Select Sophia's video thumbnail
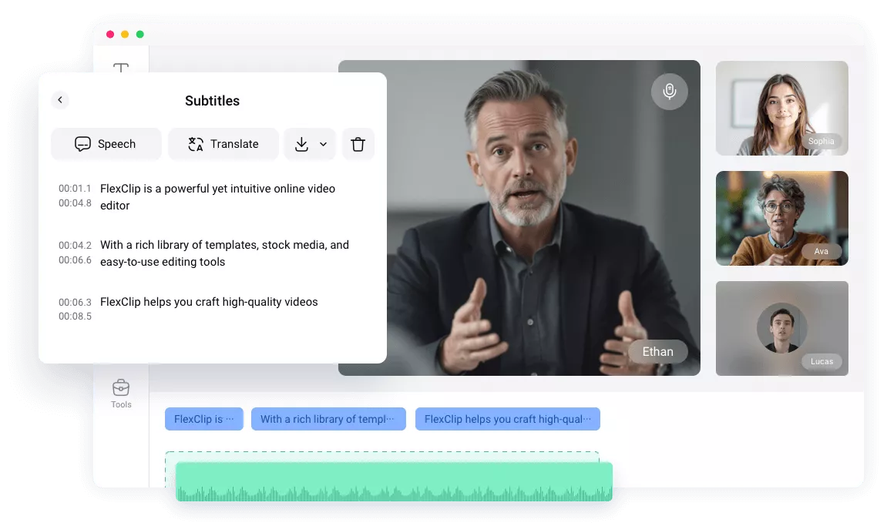Screen dimensions: 887x526 click(781, 108)
